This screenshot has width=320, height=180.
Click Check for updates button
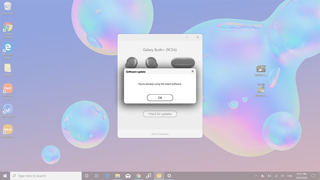(160, 114)
